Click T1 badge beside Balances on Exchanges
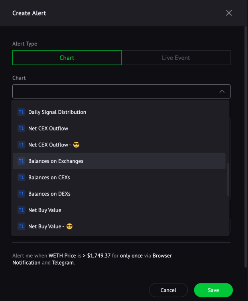This screenshot has height=301, width=248. click(21, 161)
